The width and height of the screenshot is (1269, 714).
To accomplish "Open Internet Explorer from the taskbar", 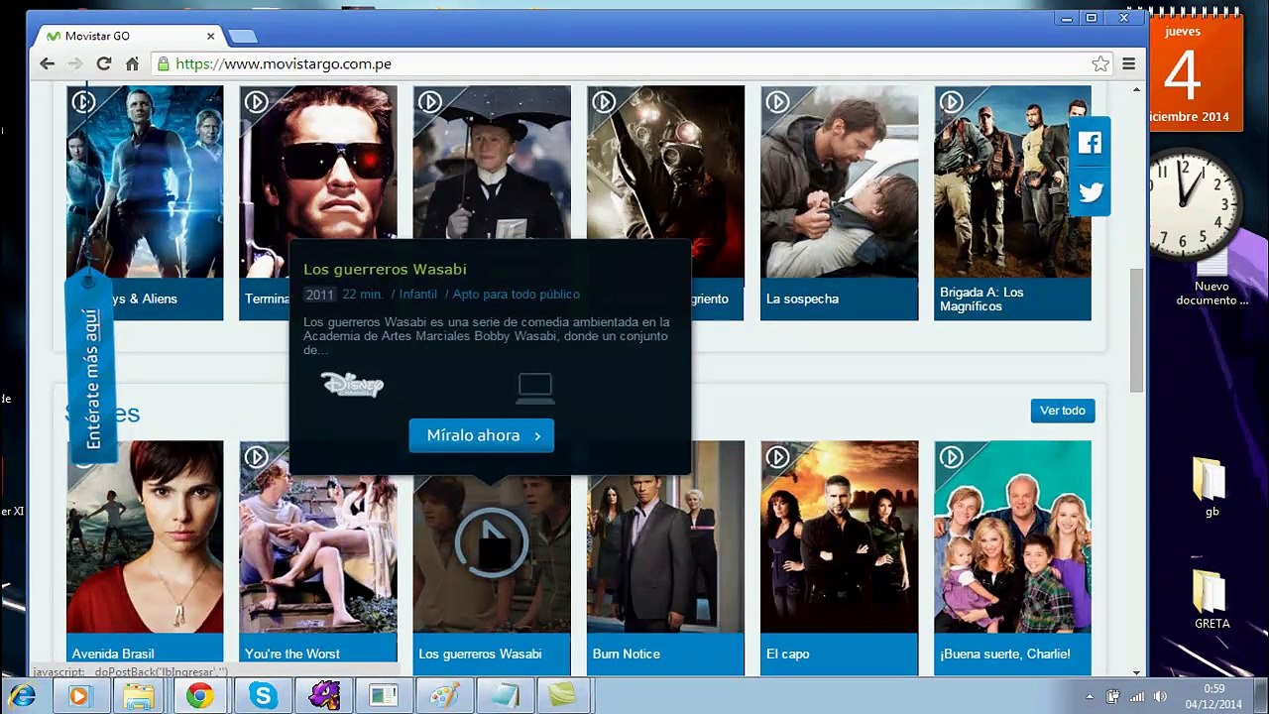I will pos(22,696).
